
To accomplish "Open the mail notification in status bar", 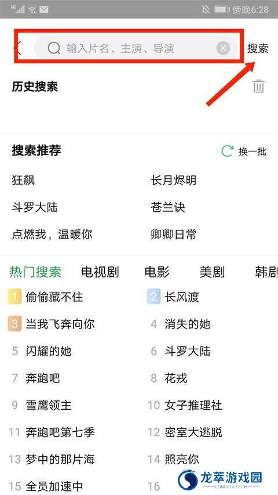I will pos(44,9).
